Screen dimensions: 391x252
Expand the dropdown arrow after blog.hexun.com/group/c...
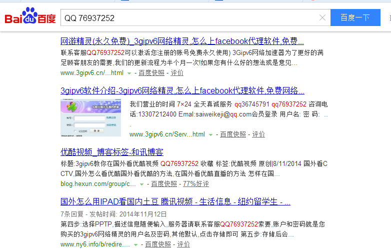coord(141,184)
